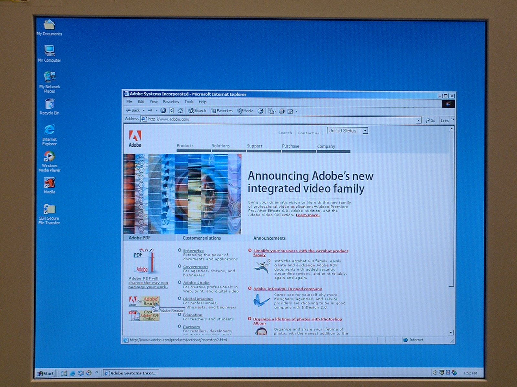
Task: Click the page scrollbar down arrow
Action: [x=451, y=332]
